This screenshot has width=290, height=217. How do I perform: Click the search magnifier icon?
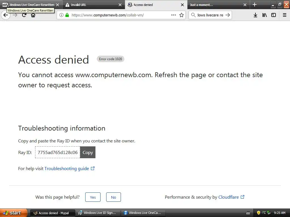pyautogui.click(x=193, y=15)
